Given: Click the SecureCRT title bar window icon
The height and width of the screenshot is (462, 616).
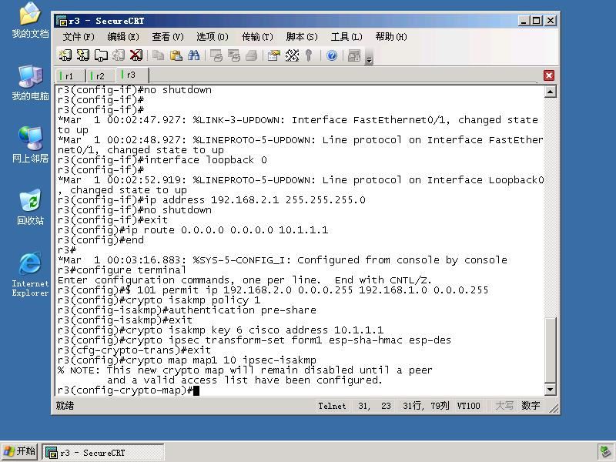Looking at the screenshot, I should point(62,21).
